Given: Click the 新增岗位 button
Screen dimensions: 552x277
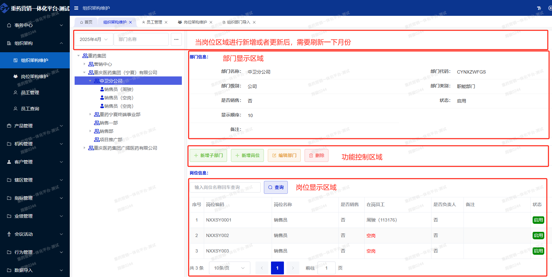Looking at the screenshot, I should pyautogui.click(x=247, y=155).
